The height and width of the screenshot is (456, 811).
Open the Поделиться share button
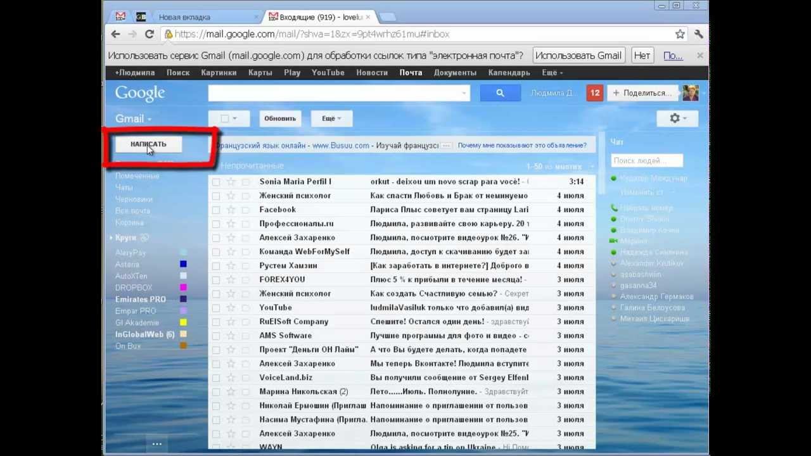click(x=642, y=93)
